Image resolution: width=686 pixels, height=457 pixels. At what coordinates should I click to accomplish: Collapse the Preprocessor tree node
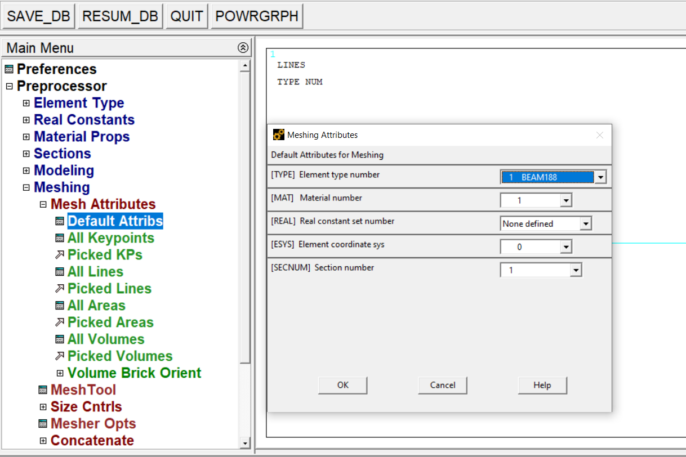pyautogui.click(x=9, y=86)
